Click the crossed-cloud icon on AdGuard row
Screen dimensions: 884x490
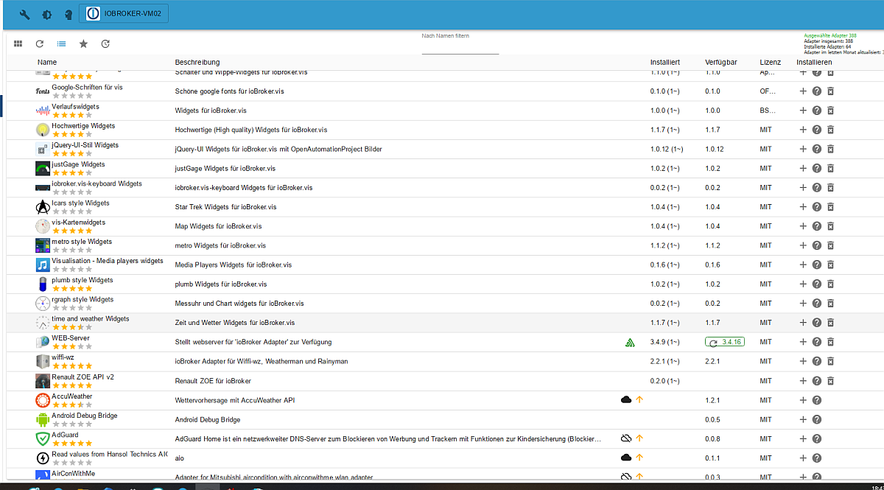tap(626, 438)
